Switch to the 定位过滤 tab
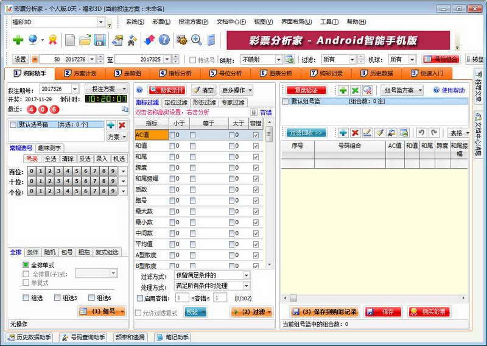The width and height of the screenshot is (487, 346). click(176, 102)
